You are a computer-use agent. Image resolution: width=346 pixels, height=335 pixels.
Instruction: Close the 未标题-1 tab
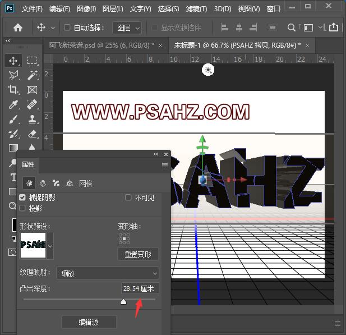(x=307, y=45)
